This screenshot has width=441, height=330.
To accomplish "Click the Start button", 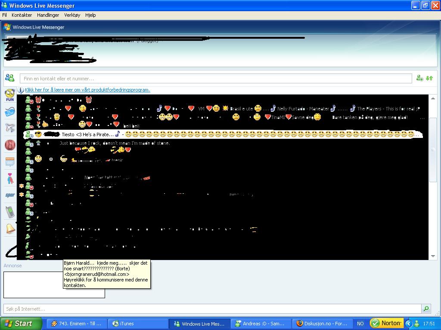I will 21,324.
